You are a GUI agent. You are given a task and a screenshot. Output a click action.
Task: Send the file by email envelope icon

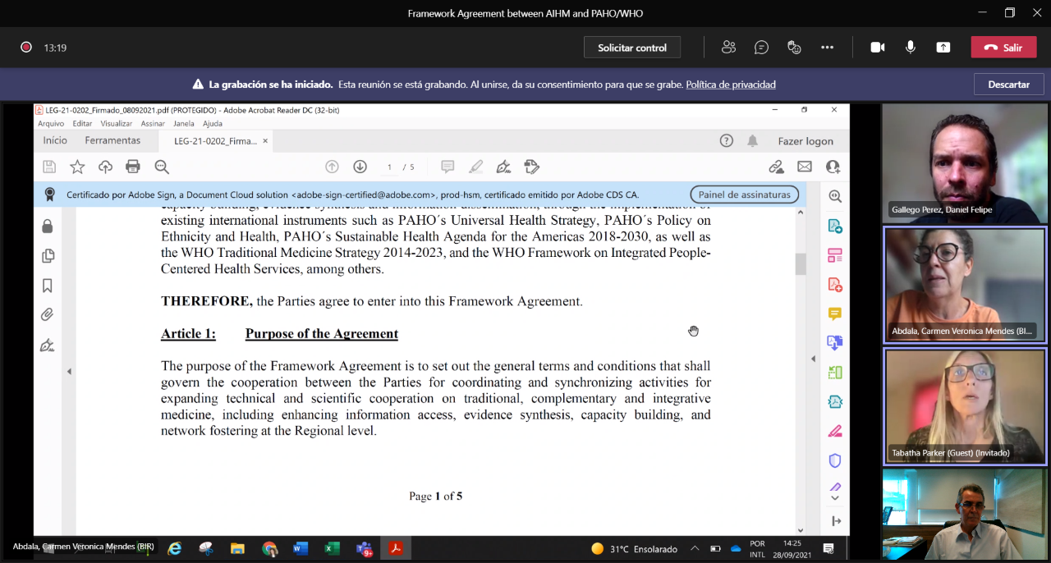point(805,167)
